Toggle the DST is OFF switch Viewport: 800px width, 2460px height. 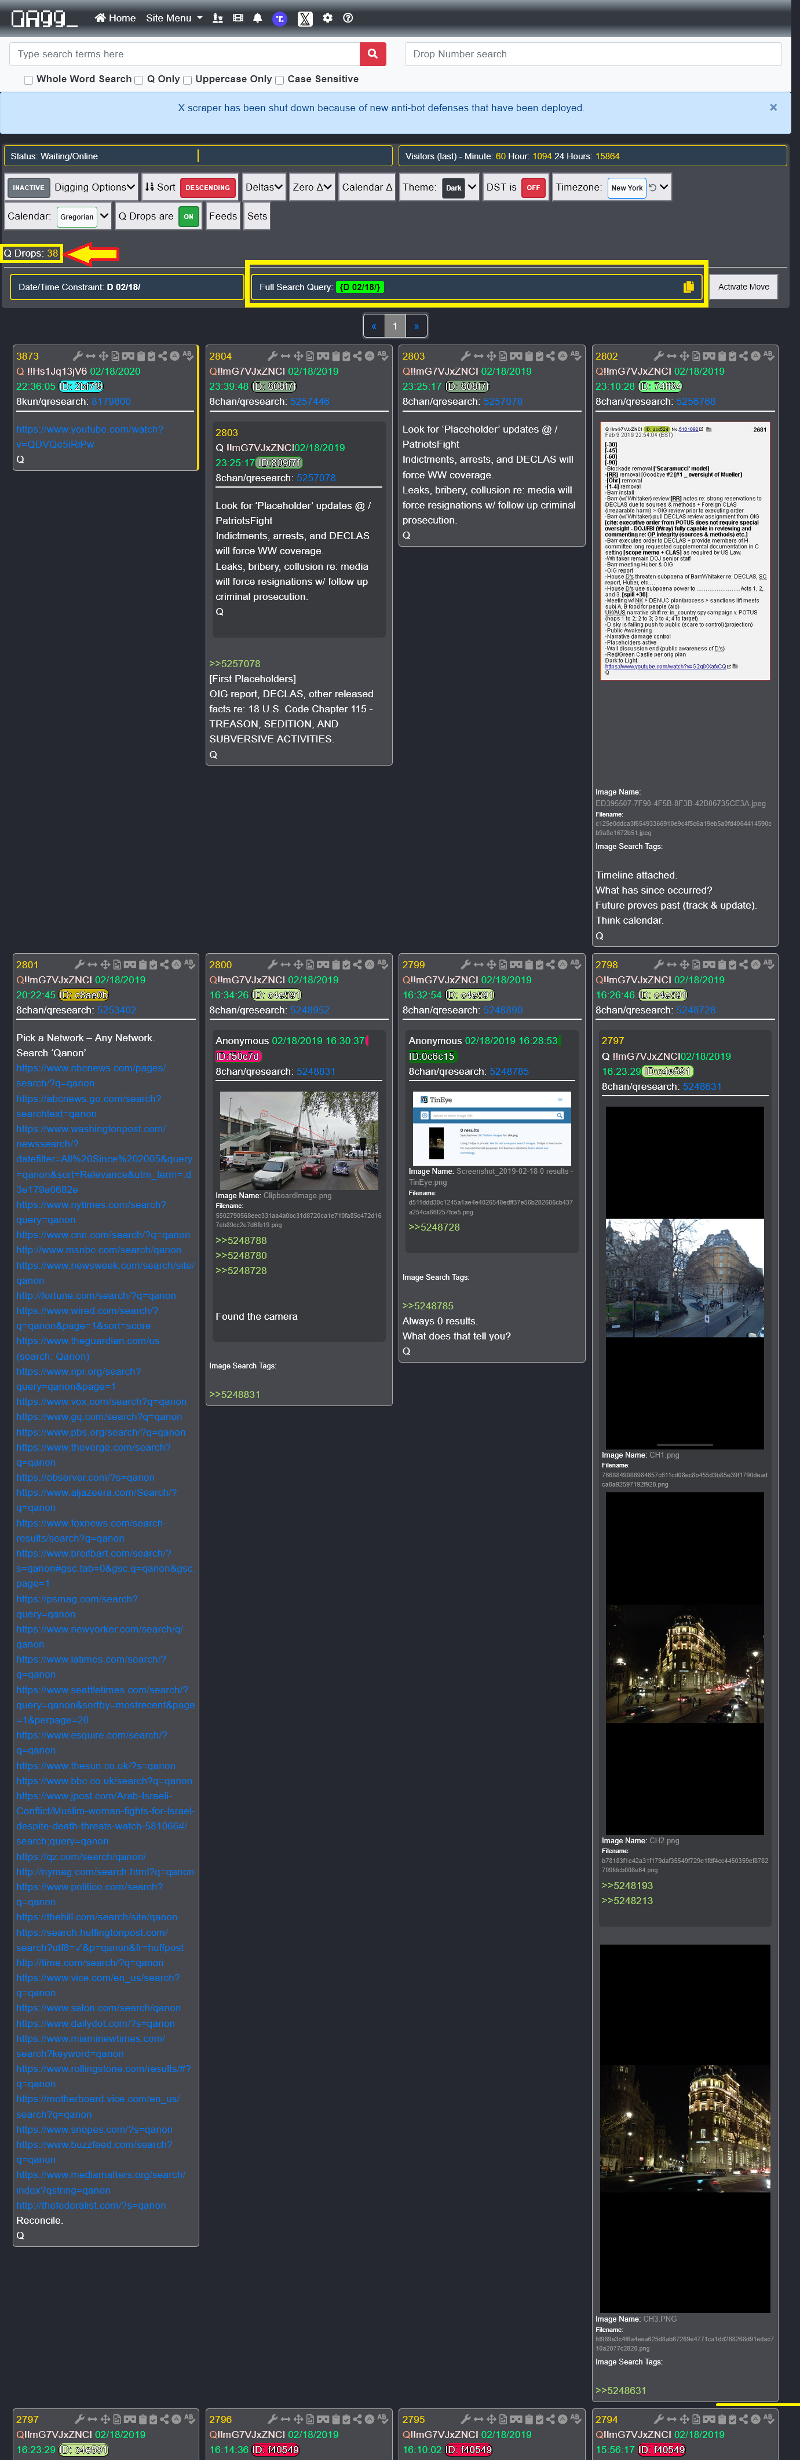point(532,188)
